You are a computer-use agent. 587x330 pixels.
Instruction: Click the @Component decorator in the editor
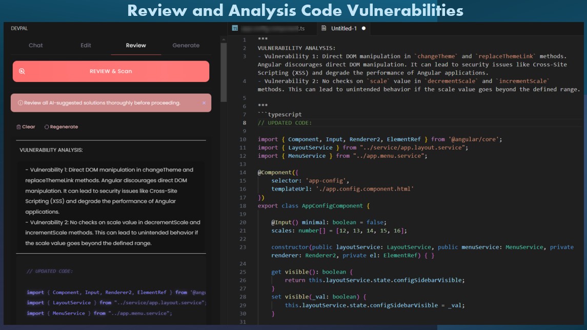[x=278, y=173]
